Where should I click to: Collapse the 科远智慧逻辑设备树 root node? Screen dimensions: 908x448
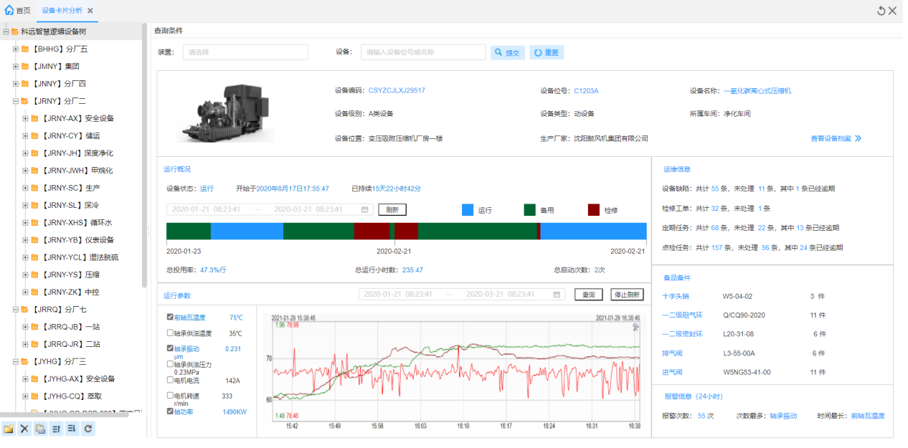pyautogui.click(x=6, y=32)
